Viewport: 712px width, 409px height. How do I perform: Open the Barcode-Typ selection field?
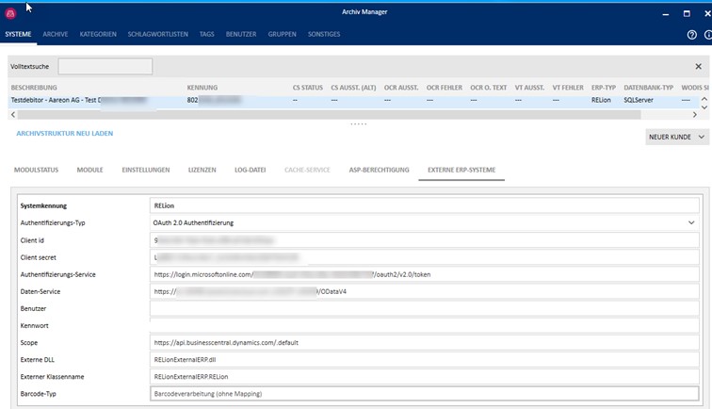click(424, 394)
